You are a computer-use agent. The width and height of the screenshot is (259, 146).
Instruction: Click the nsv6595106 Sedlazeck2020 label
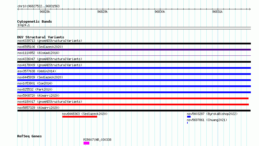point(40,47)
